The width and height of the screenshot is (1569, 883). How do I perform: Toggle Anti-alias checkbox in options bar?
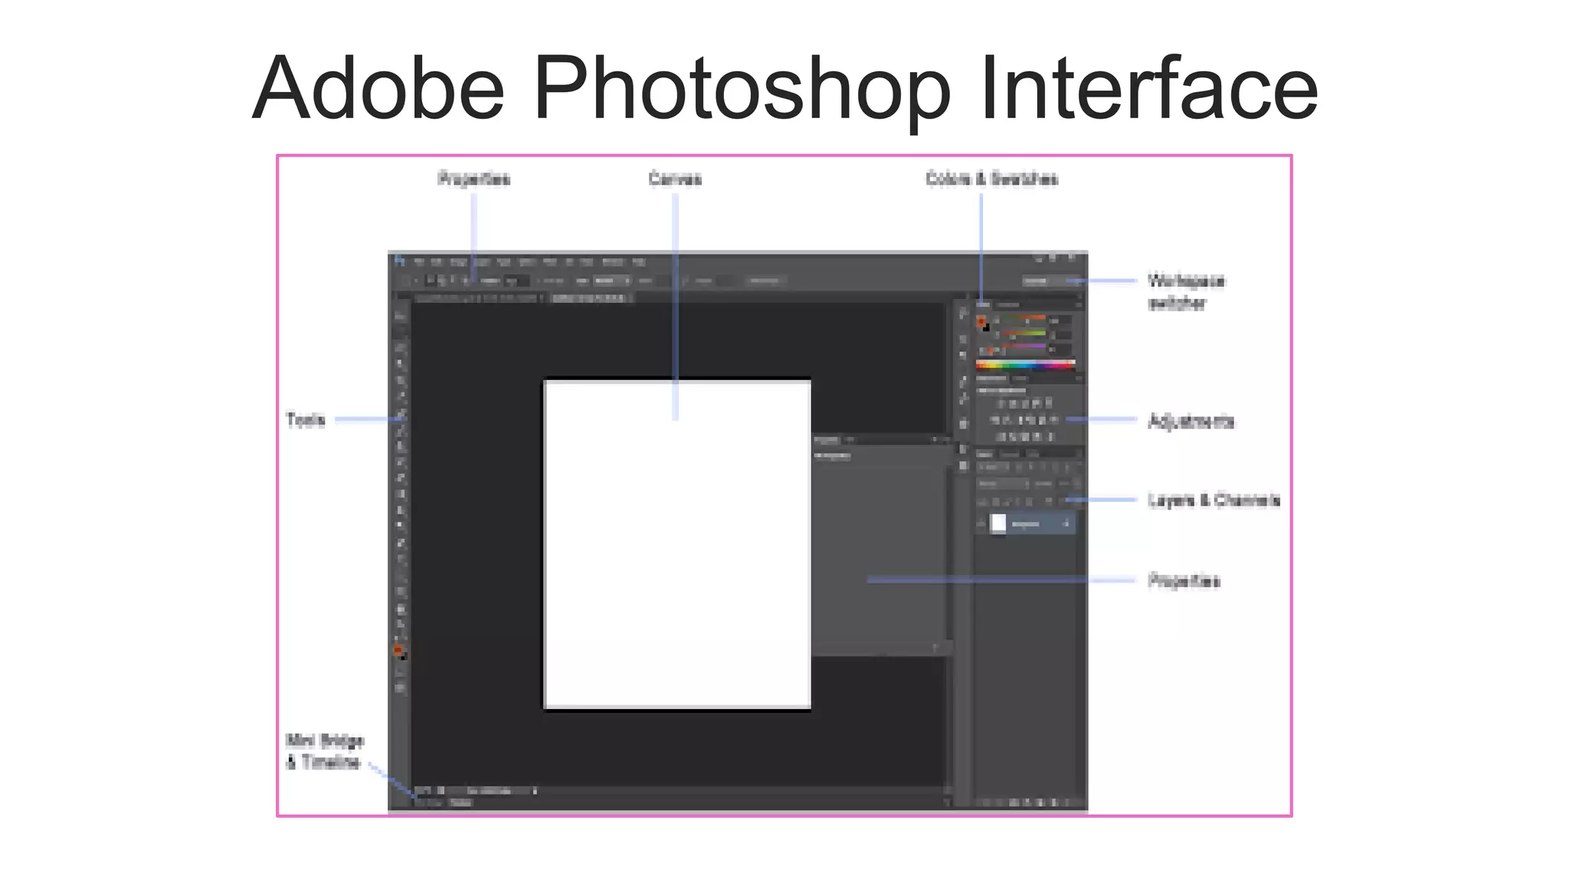[x=540, y=281]
